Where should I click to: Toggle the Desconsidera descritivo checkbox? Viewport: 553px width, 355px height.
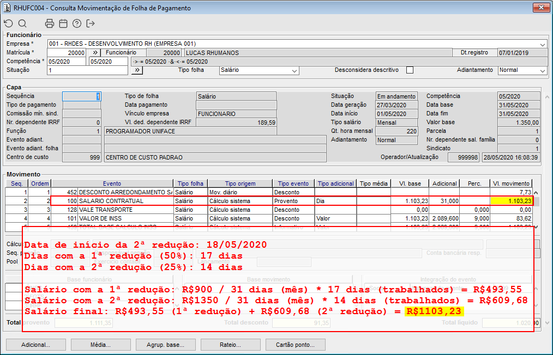tap(410, 70)
